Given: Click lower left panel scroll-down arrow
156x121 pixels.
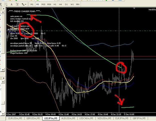Looking at the screenshot, I should [x=3, y=114].
